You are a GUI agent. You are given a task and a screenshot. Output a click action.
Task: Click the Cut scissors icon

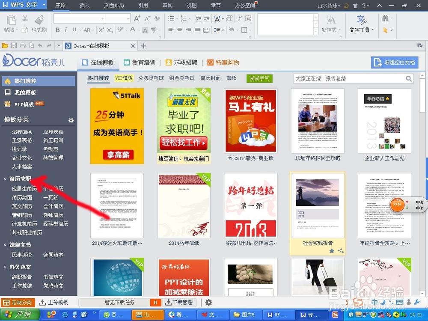pyautogui.click(x=25, y=18)
